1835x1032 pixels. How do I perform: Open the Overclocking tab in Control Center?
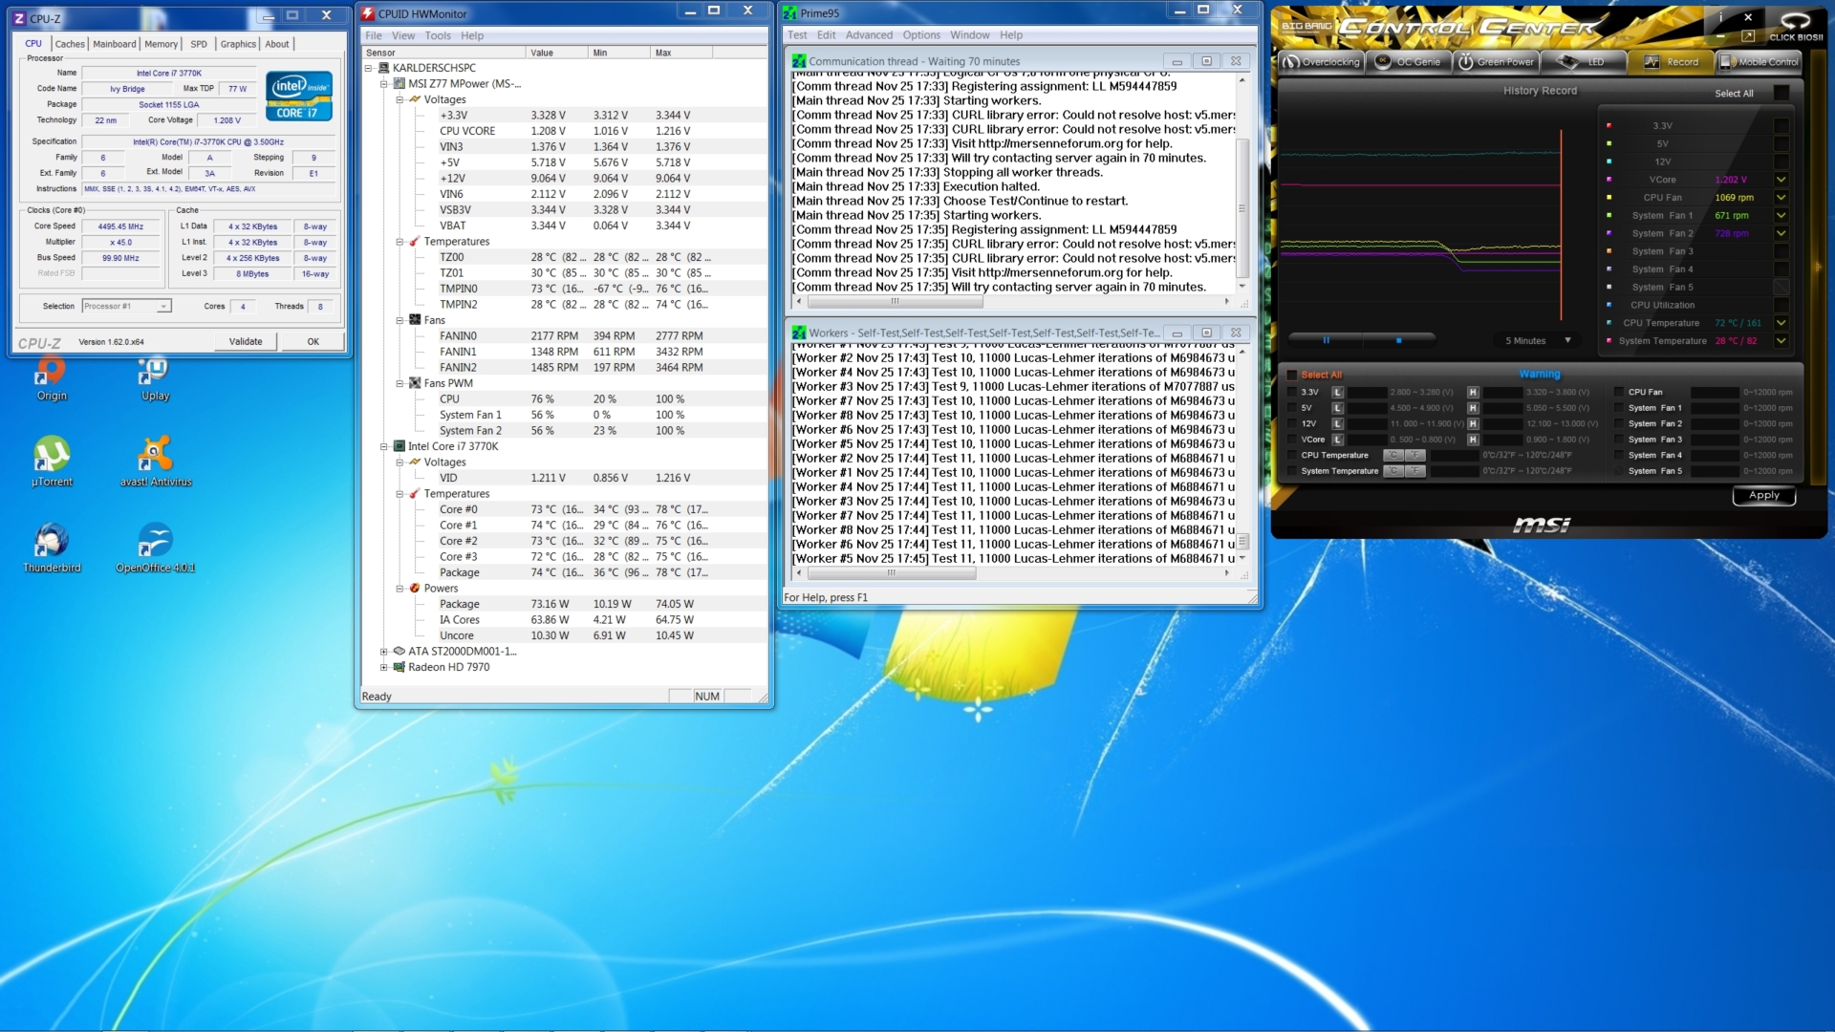coord(1321,62)
